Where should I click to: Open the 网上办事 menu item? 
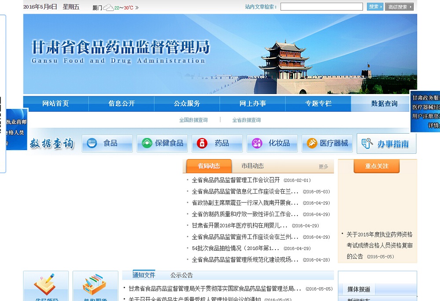point(253,103)
